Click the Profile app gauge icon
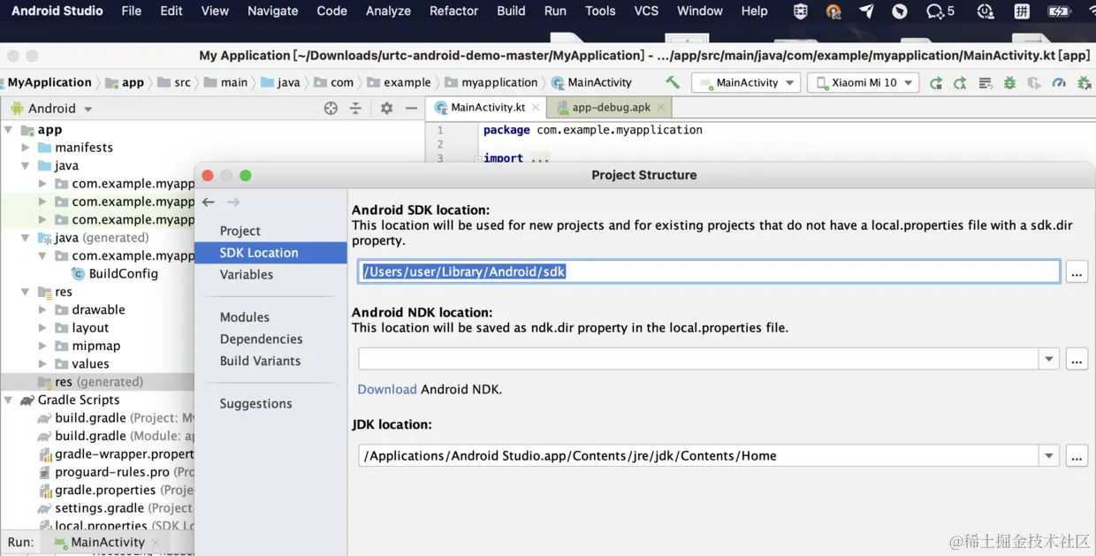This screenshot has width=1096, height=556. click(1059, 83)
